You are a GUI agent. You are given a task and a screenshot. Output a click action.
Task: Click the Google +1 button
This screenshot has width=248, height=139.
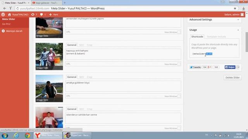tap(209, 67)
